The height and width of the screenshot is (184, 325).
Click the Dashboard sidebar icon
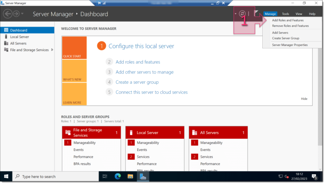(x=6, y=30)
